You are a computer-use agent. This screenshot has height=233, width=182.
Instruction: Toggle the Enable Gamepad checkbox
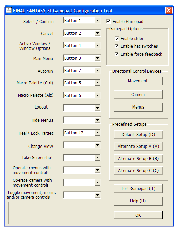coord(108,22)
